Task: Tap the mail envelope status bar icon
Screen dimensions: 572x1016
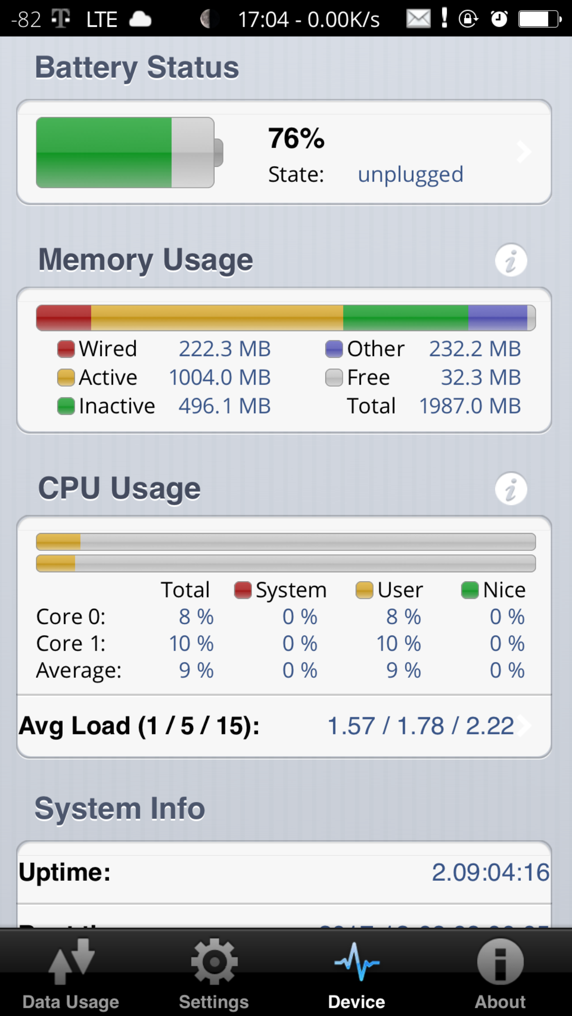Action: (418, 19)
